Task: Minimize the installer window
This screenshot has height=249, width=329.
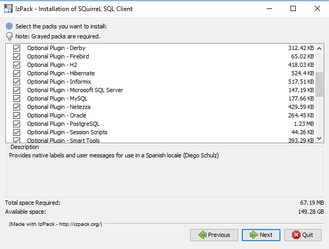Action: tap(269, 8)
